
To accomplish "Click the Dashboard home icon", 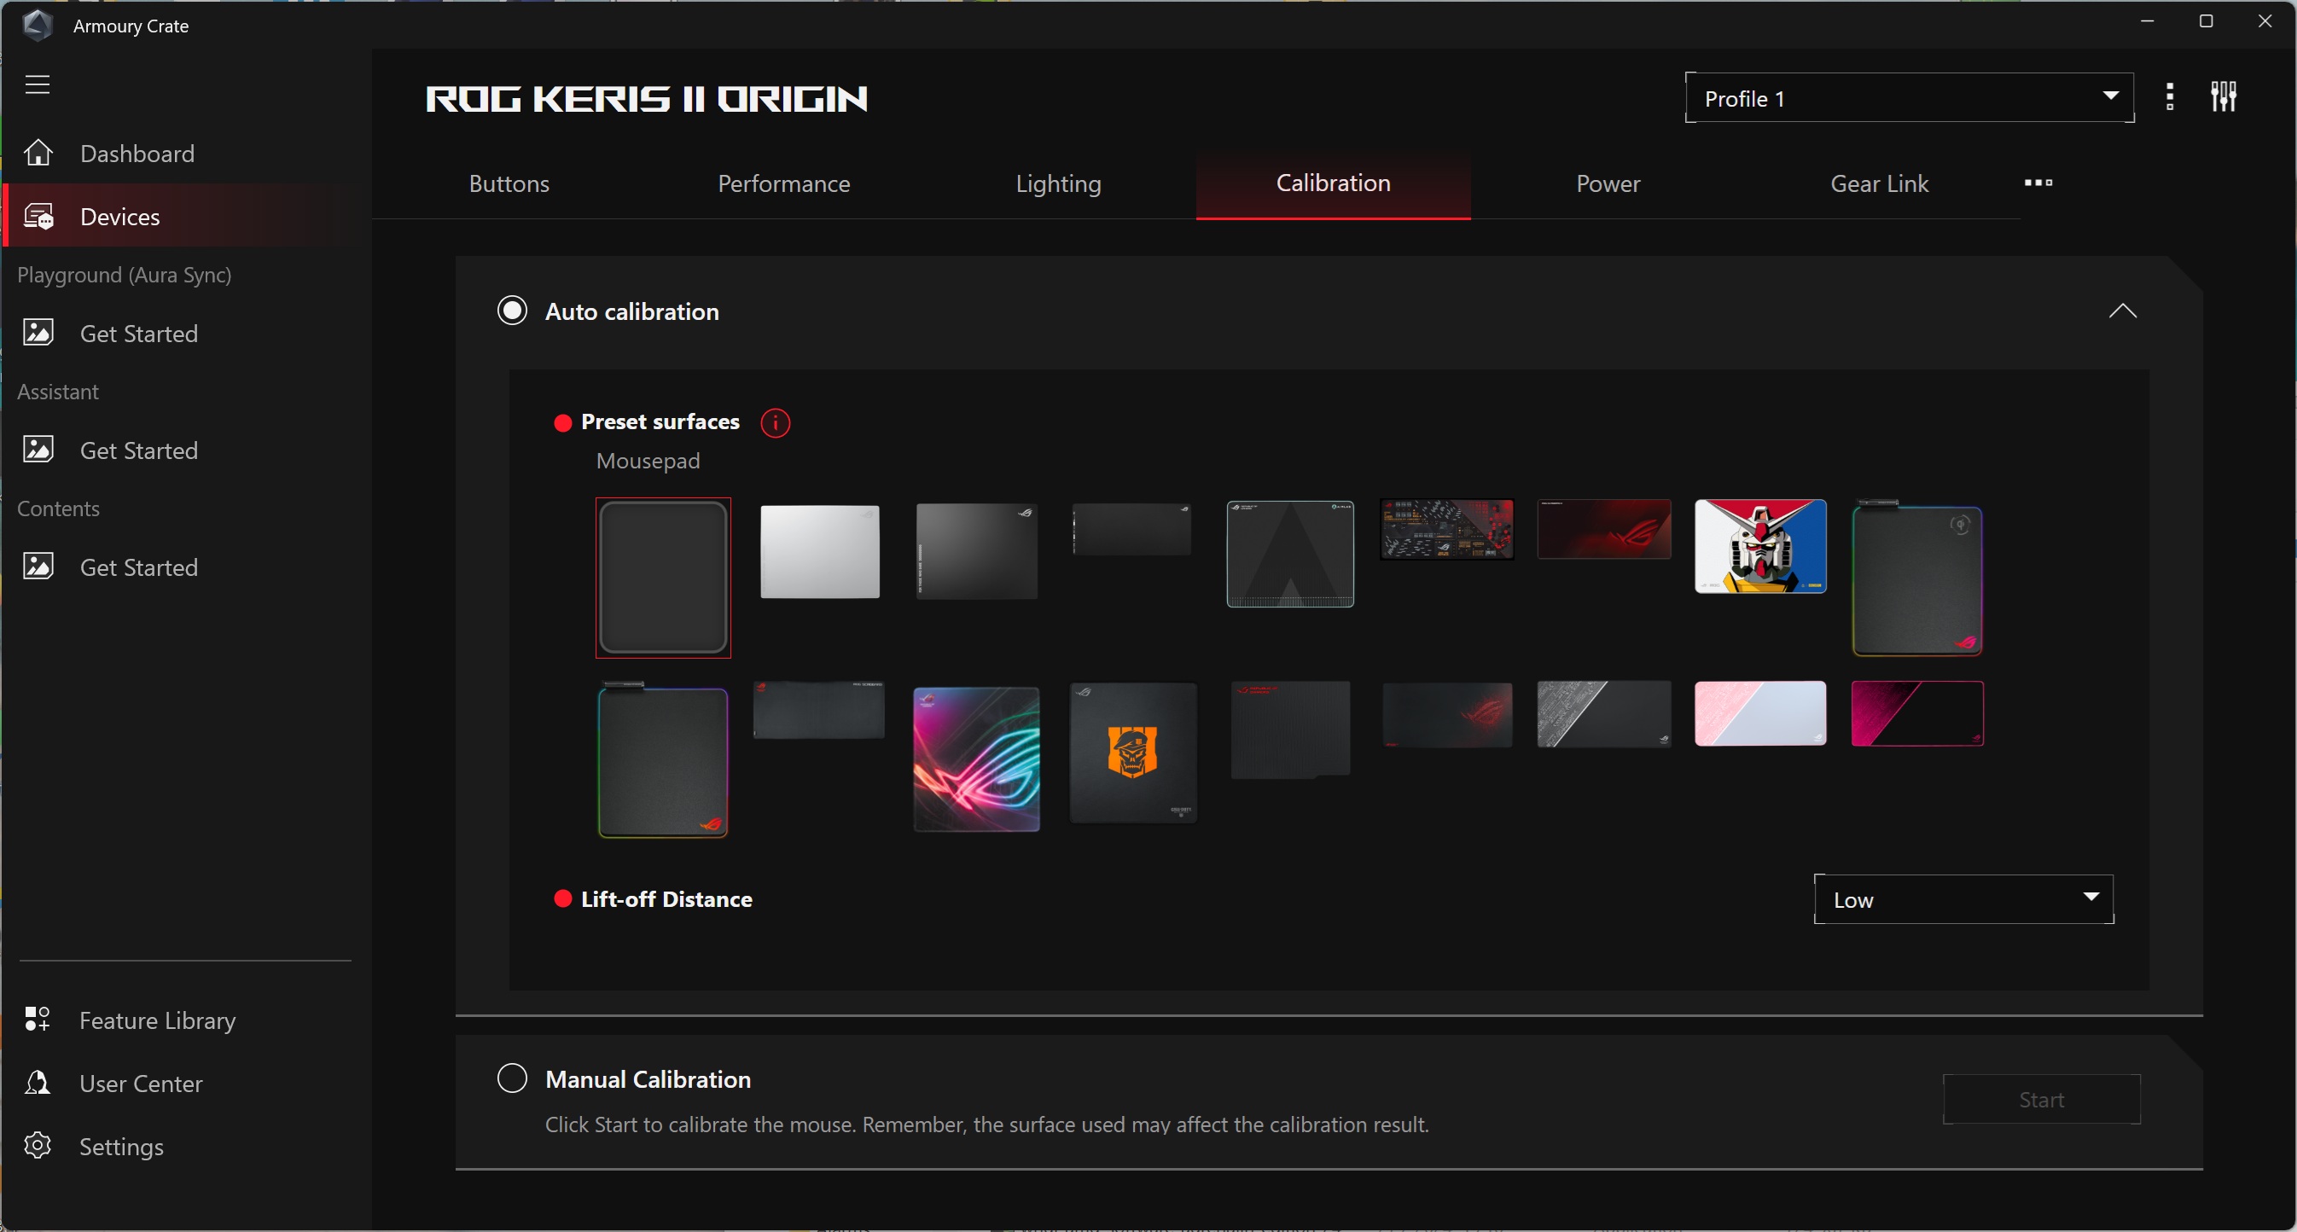I will pos(38,154).
